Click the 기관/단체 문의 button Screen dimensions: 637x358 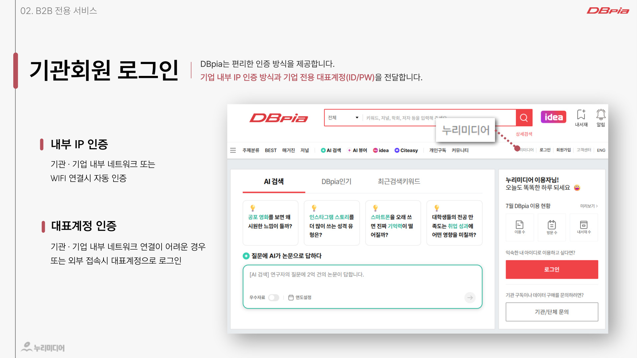(552, 312)
